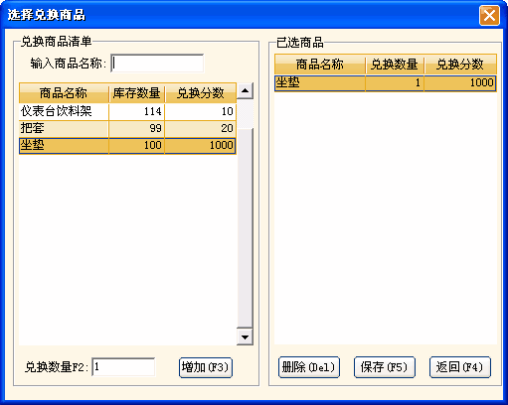Select the 仪表台饮料架 row in product list
Image resolution: width=508 pixels, height=405 pixels.
pos(127,111)
